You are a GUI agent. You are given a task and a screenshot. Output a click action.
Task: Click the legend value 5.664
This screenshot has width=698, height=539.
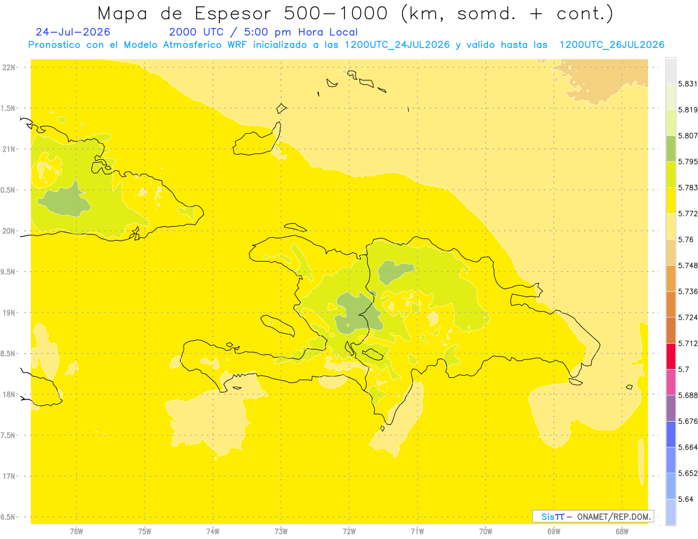(x=688, y=447)
